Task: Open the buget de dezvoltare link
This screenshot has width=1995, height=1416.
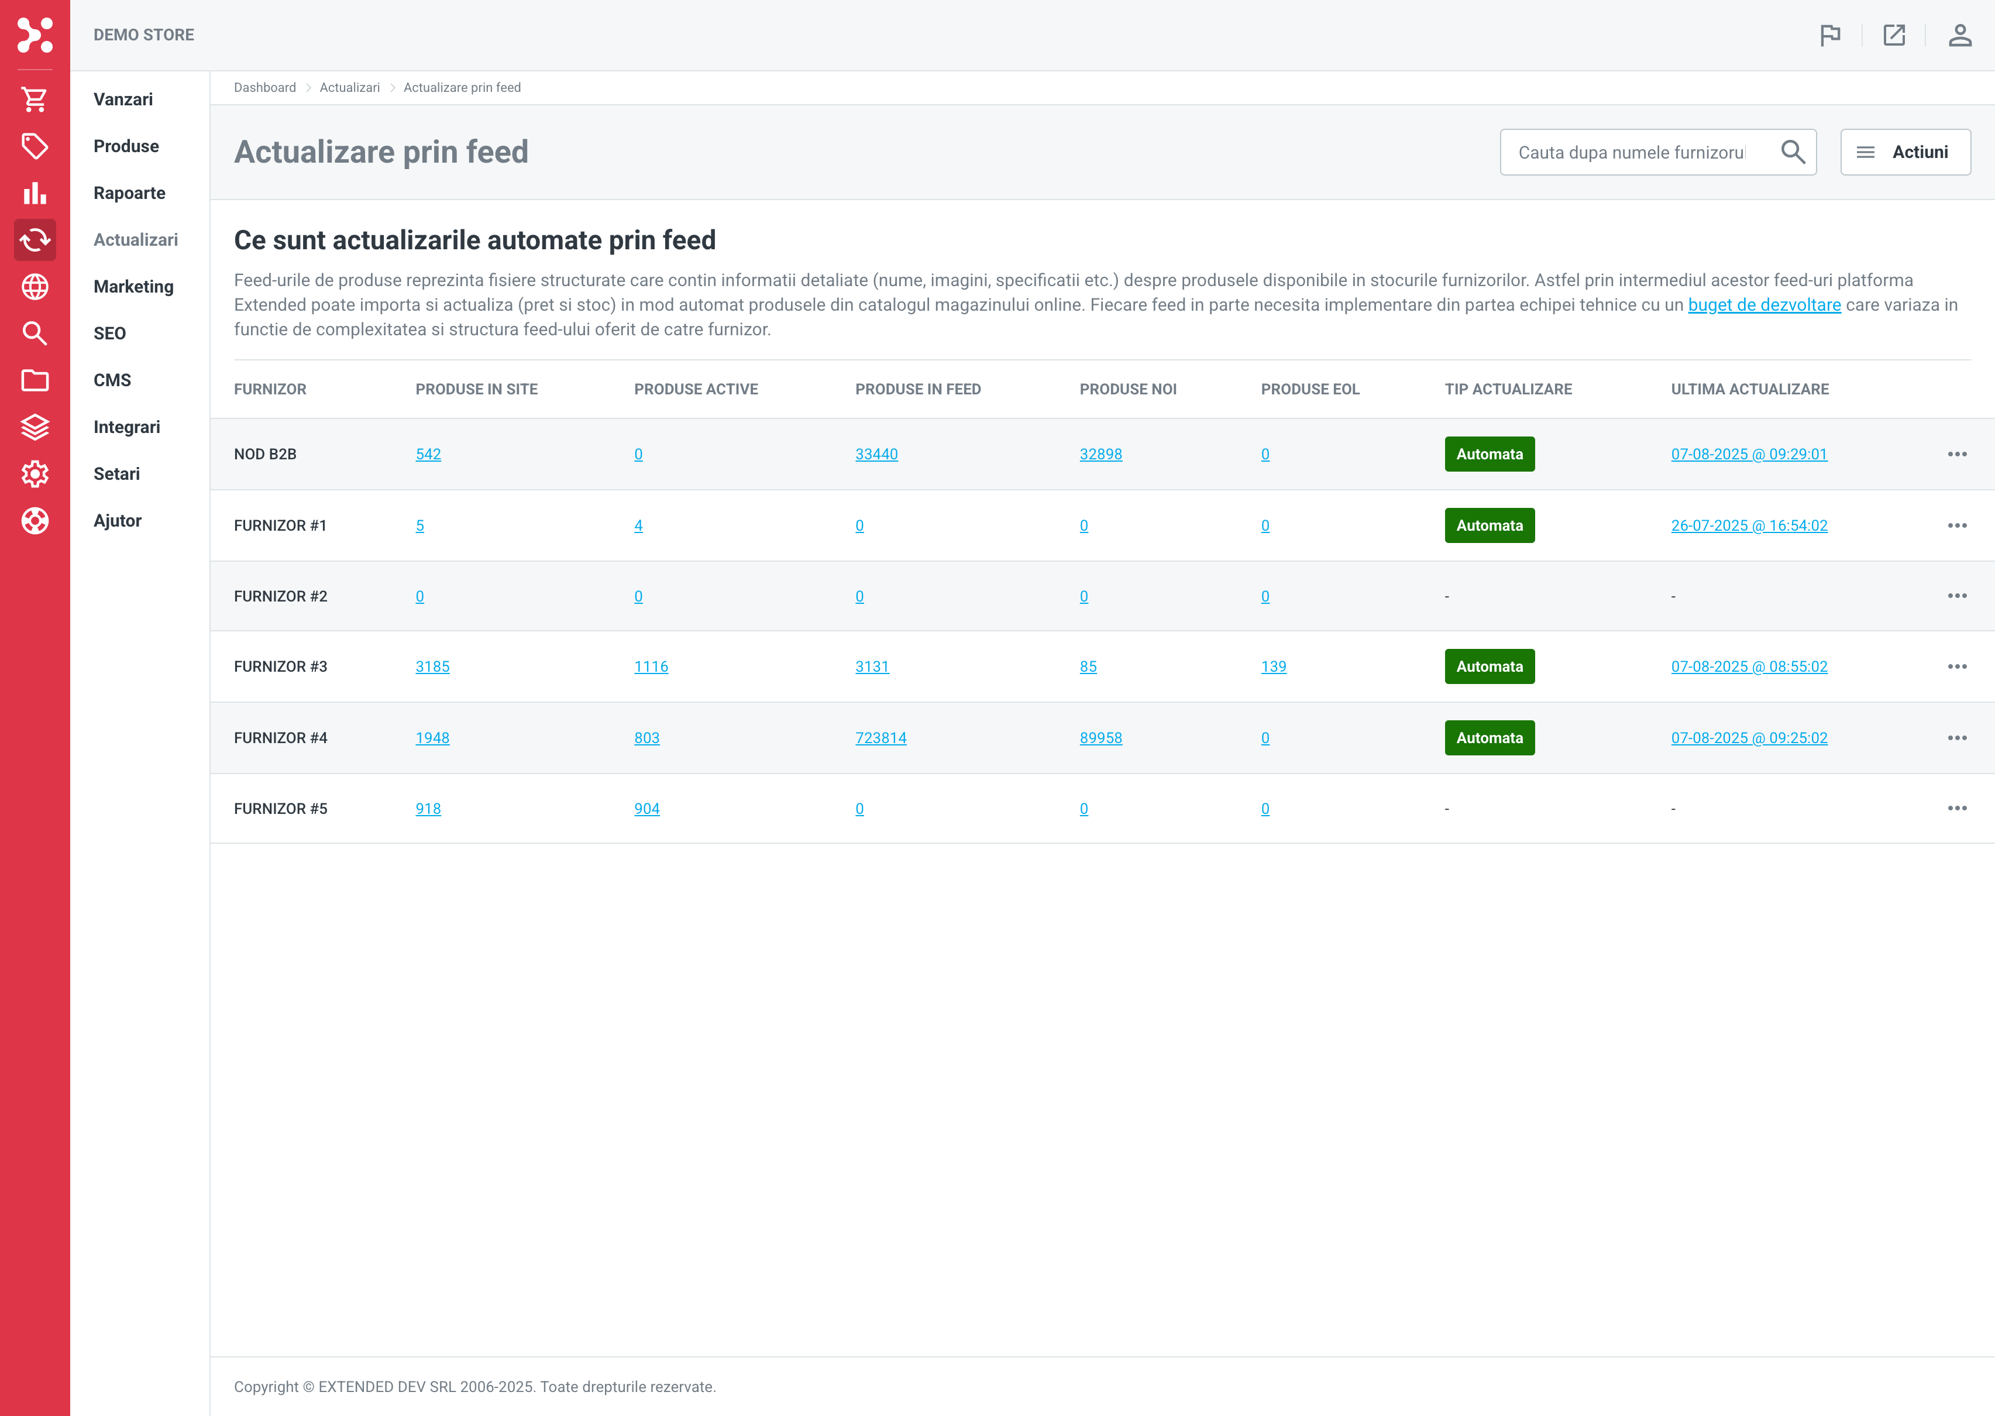Action: (1764, 305)
